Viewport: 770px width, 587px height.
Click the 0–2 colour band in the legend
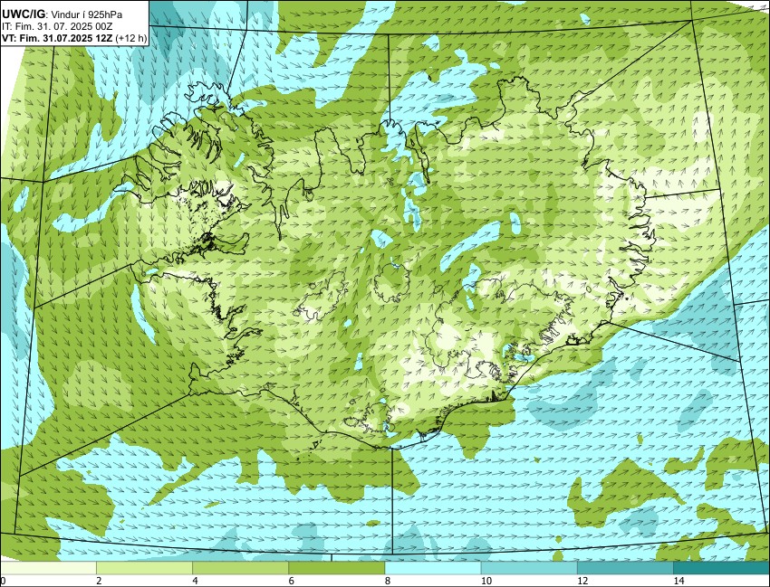click(x=48, y=568)
